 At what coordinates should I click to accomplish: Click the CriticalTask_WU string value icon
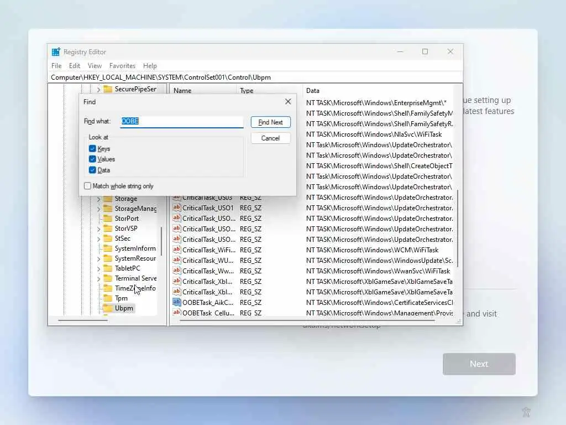[x=176, y=260]
